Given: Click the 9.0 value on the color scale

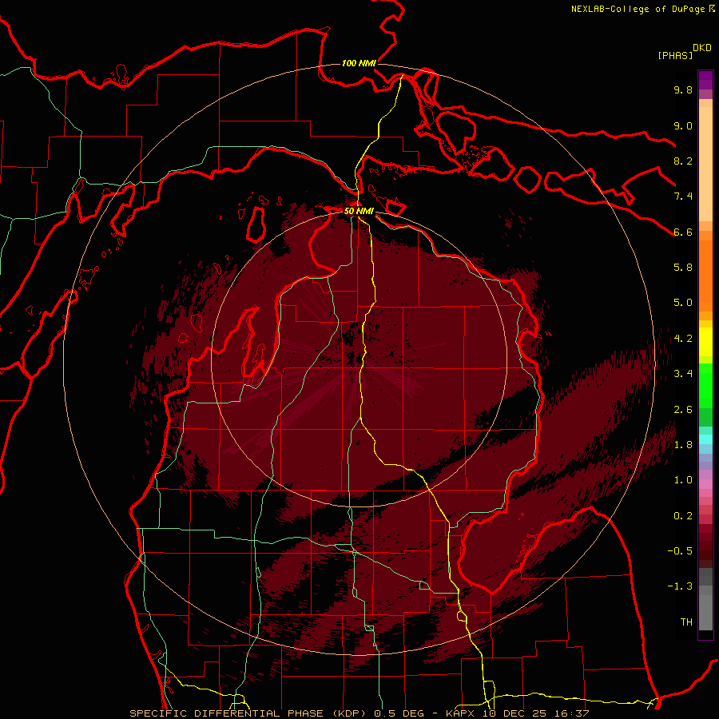Looking at the screenshot, I should coord(683,125).
